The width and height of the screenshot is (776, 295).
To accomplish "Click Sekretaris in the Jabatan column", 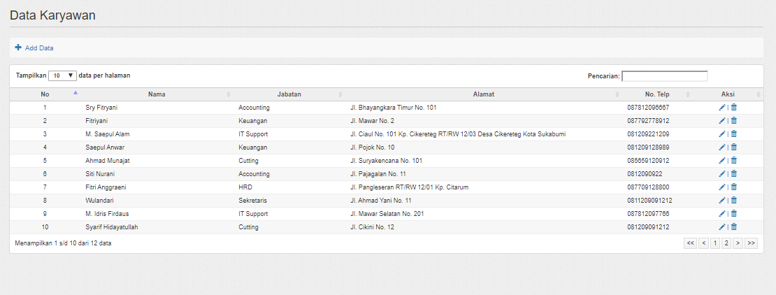I will point(253,201).
